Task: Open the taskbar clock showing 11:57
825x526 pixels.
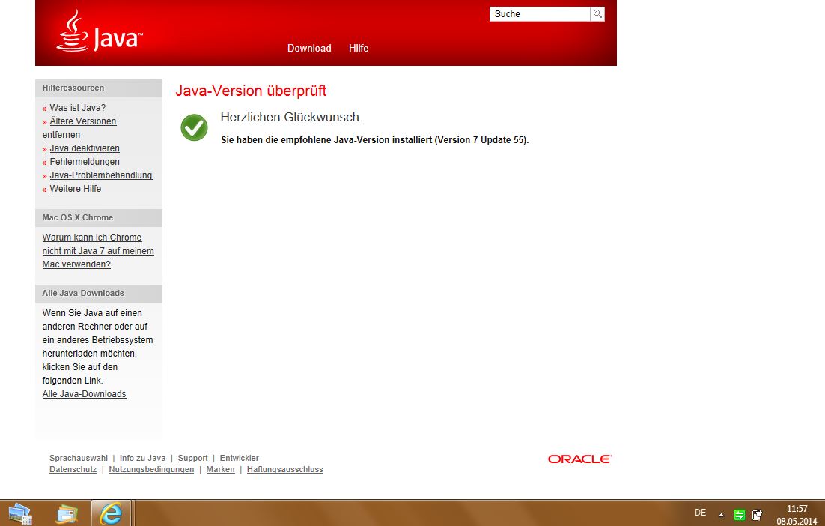Action: click(x=797, y=515)
